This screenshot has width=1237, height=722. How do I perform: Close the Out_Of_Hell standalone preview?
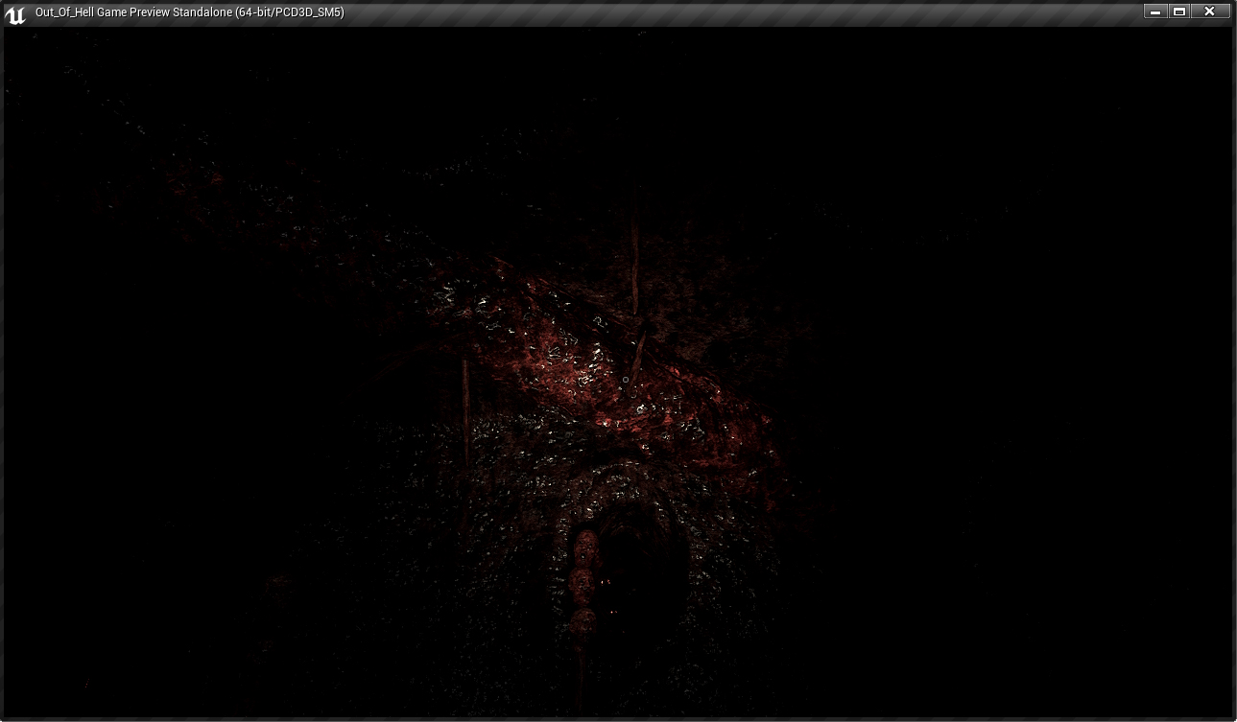(1209, 12)
